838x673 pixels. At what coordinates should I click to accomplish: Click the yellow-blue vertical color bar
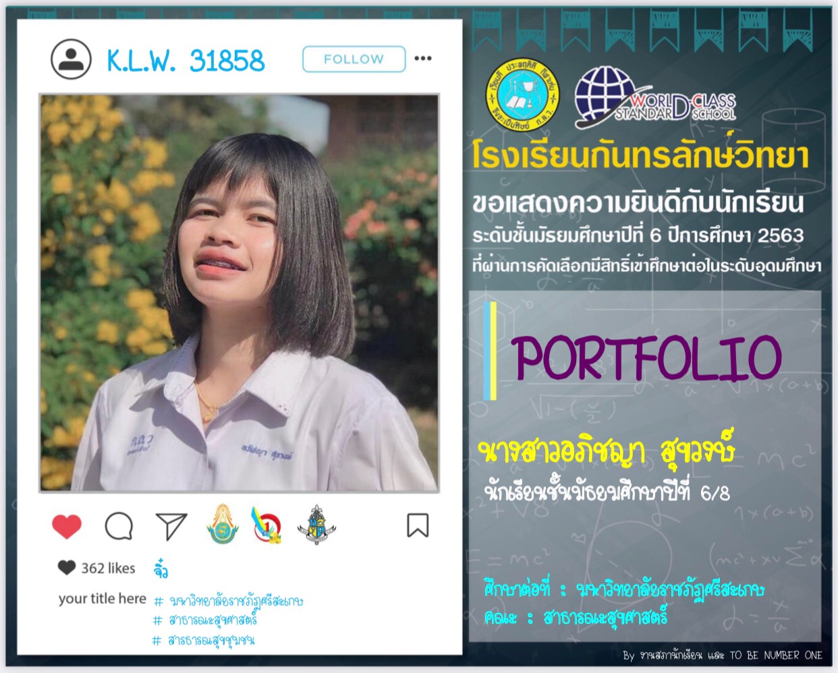point(493,351)
